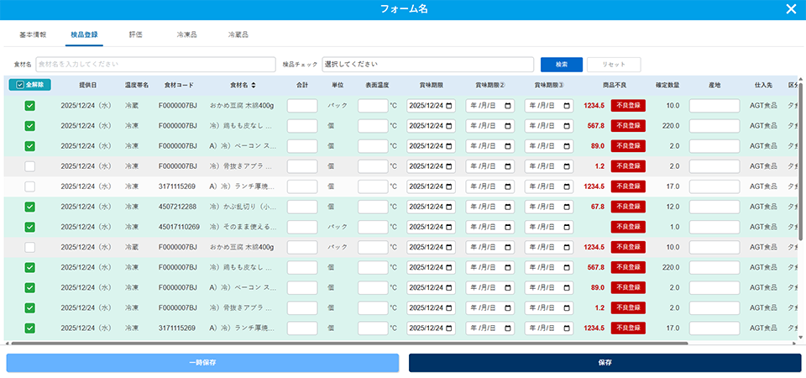Viewport: 806px width, 378px height.
Task: Open 賞味期限③ calendar icon in unchecked ランチ厚焼 row
Action: (x=567, y=186)
